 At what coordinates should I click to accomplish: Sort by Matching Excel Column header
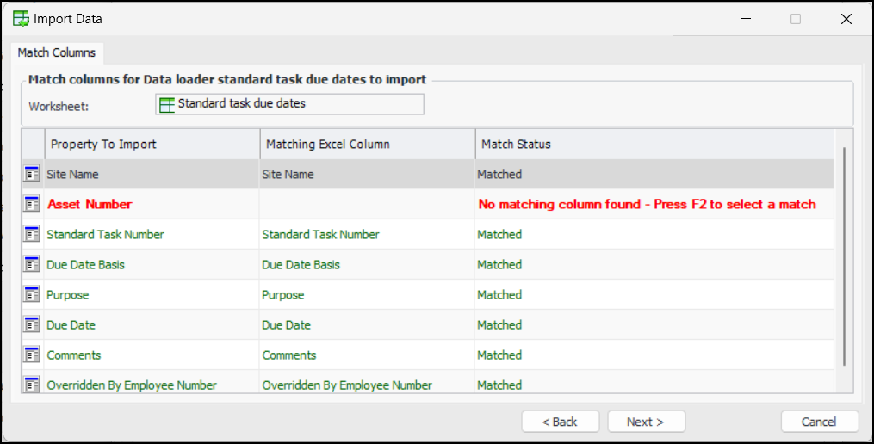point(367,144)
